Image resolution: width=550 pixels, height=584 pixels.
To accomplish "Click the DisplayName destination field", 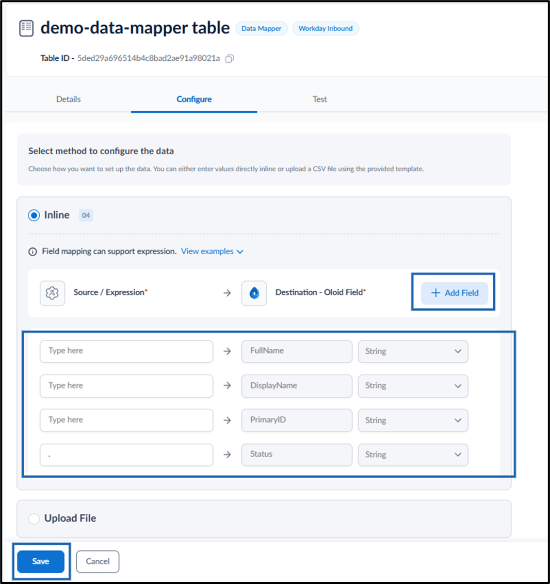I will pyautogui.click(x=297, y=386).
